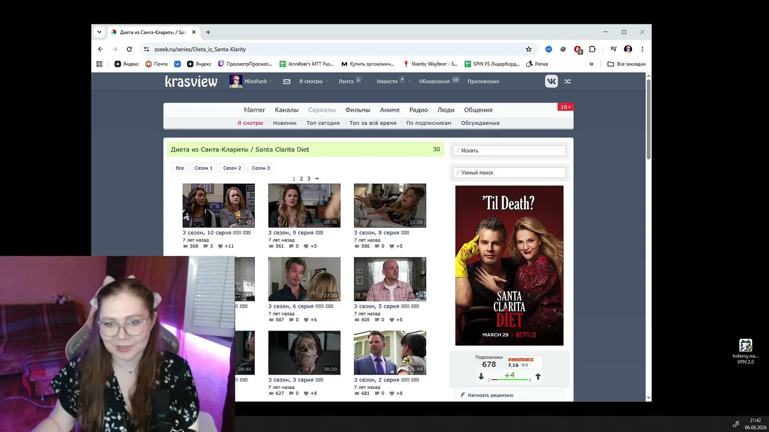Open the media control icon in Chrome toolbar
Screen dimensions: 769x432
(613, 49)
